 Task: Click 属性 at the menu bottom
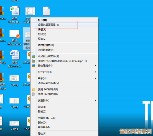click(x=42, y=133)
